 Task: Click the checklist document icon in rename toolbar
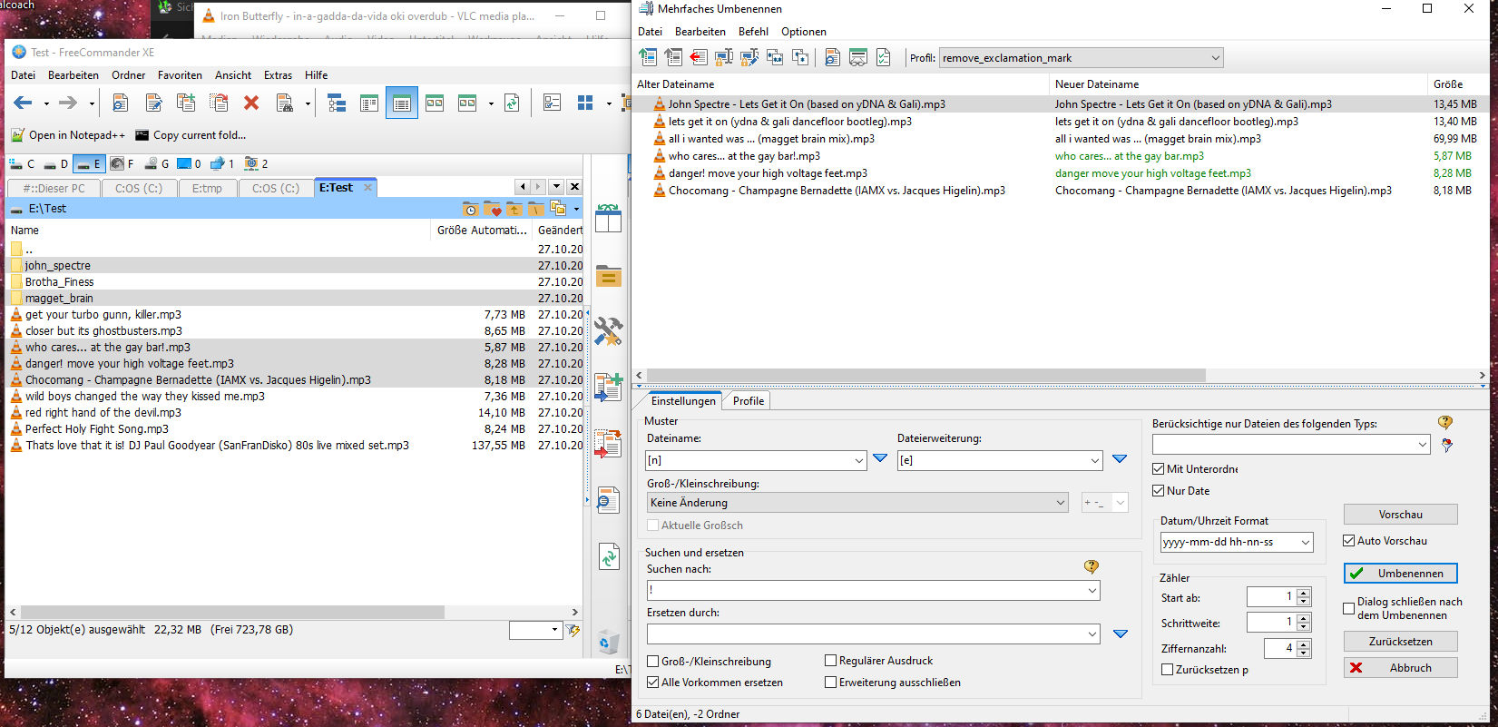tap(883, 57)
